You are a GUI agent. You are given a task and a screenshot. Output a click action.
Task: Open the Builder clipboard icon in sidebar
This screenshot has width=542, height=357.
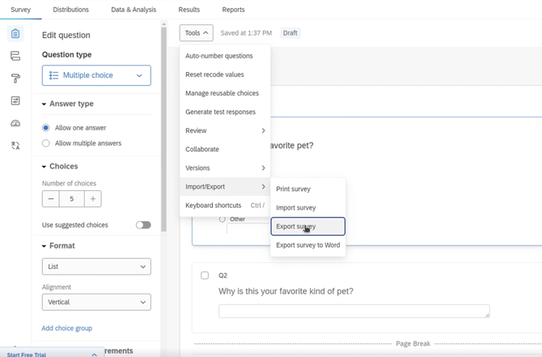click(15, 33)
